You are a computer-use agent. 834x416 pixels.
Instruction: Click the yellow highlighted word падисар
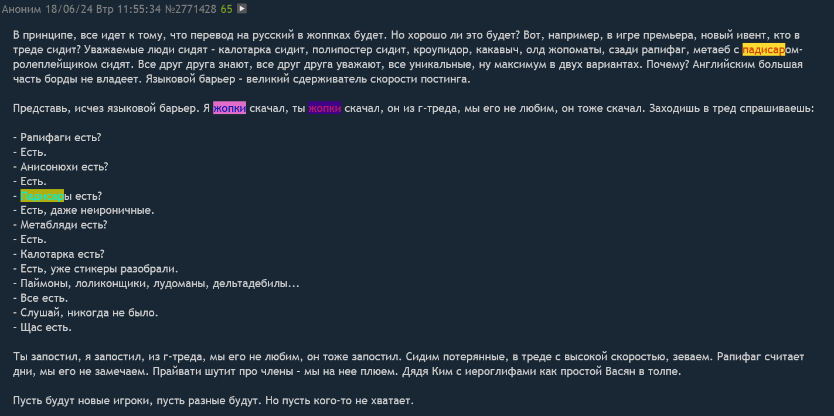coord(764,50)
